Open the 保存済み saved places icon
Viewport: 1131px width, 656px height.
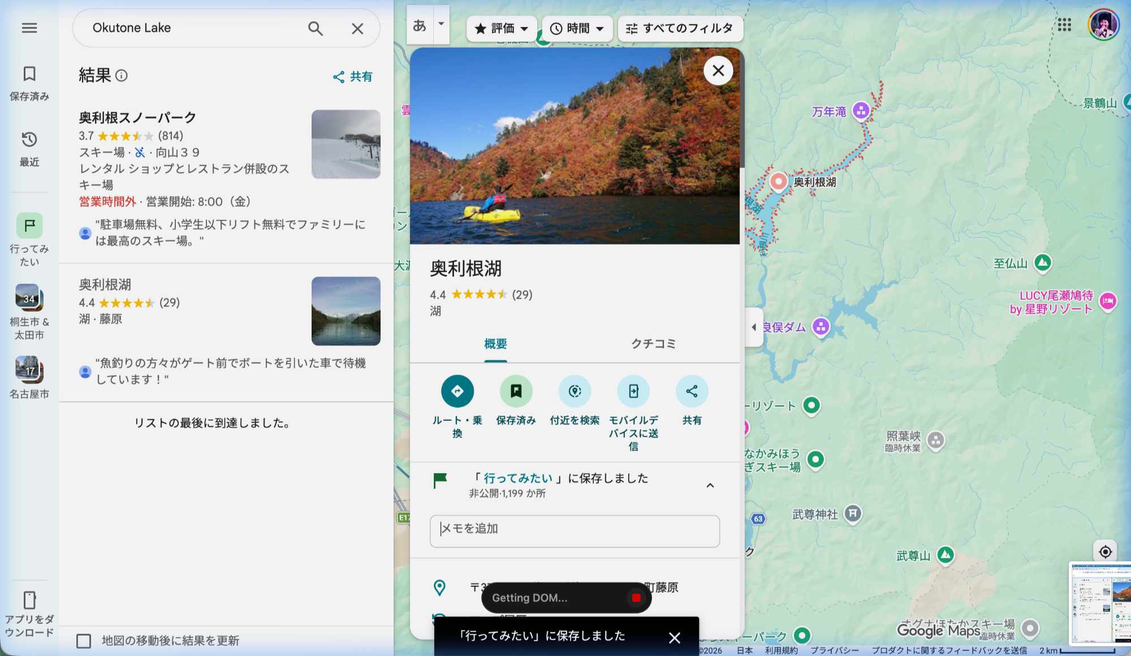(x=29, y=74)
